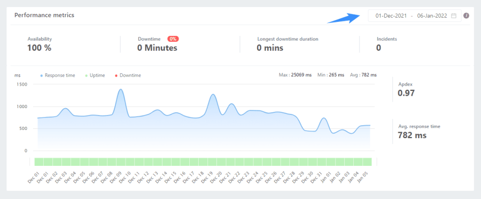The width and height of the screenshot is (481, 199).
Task: Click the 100 % availability value
Action: (39, 48)
